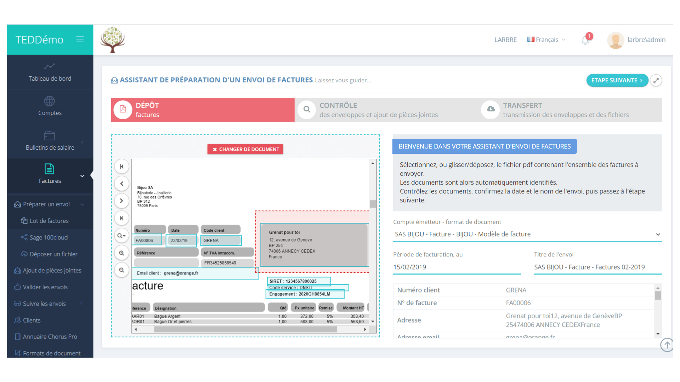
Task: Click Changer de document button
Action: tap(245, 149)
